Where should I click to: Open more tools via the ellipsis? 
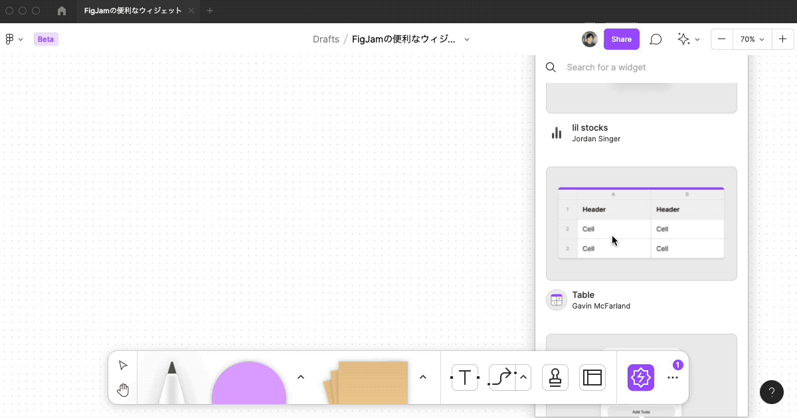(672, 378)
